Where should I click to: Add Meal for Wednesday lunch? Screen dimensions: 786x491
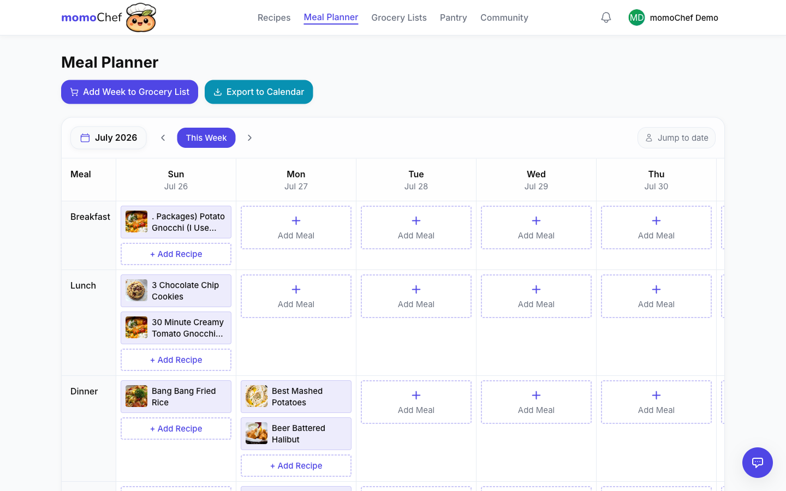[536, 296]
